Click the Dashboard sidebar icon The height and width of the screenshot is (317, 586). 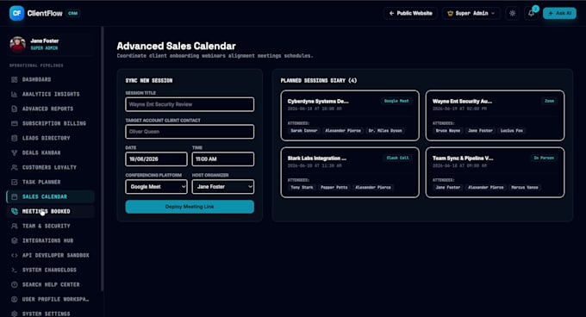(x=14, y=79)
